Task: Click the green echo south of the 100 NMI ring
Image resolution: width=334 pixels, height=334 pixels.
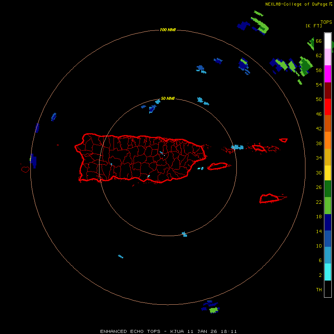Action: (214, 310)
